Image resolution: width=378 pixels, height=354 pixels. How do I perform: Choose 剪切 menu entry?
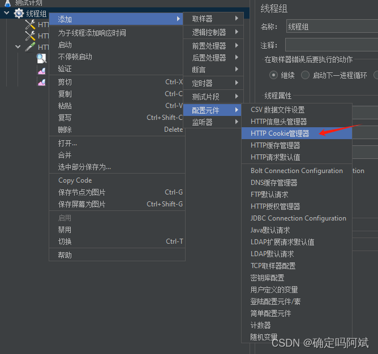(117, 82)
